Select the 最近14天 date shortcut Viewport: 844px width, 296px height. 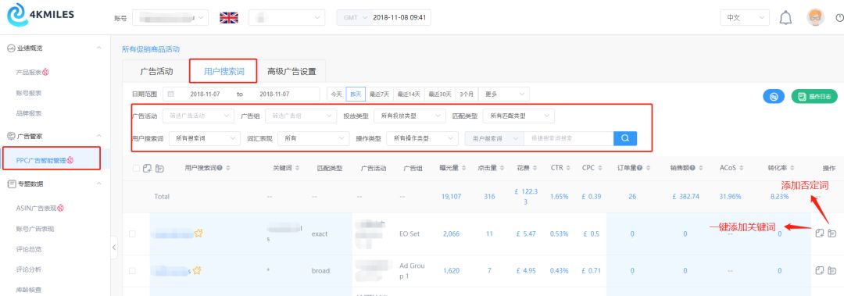coord(409,94)
